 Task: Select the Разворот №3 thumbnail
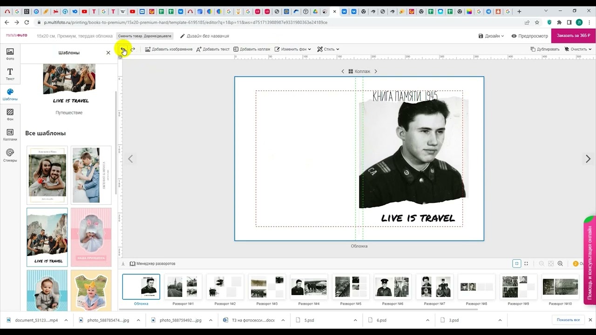pos(267,287)
